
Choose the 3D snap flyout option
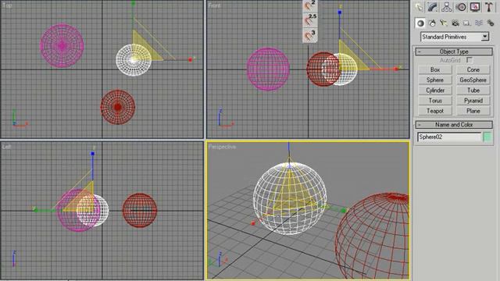[309, 35]
